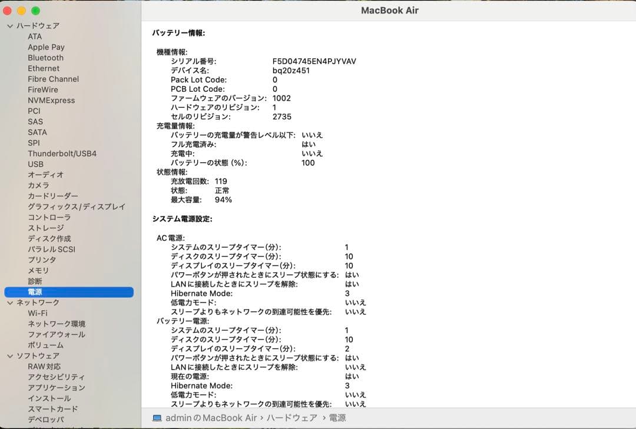Open グラフィックス/ディスプレイ information

[67, 207]
